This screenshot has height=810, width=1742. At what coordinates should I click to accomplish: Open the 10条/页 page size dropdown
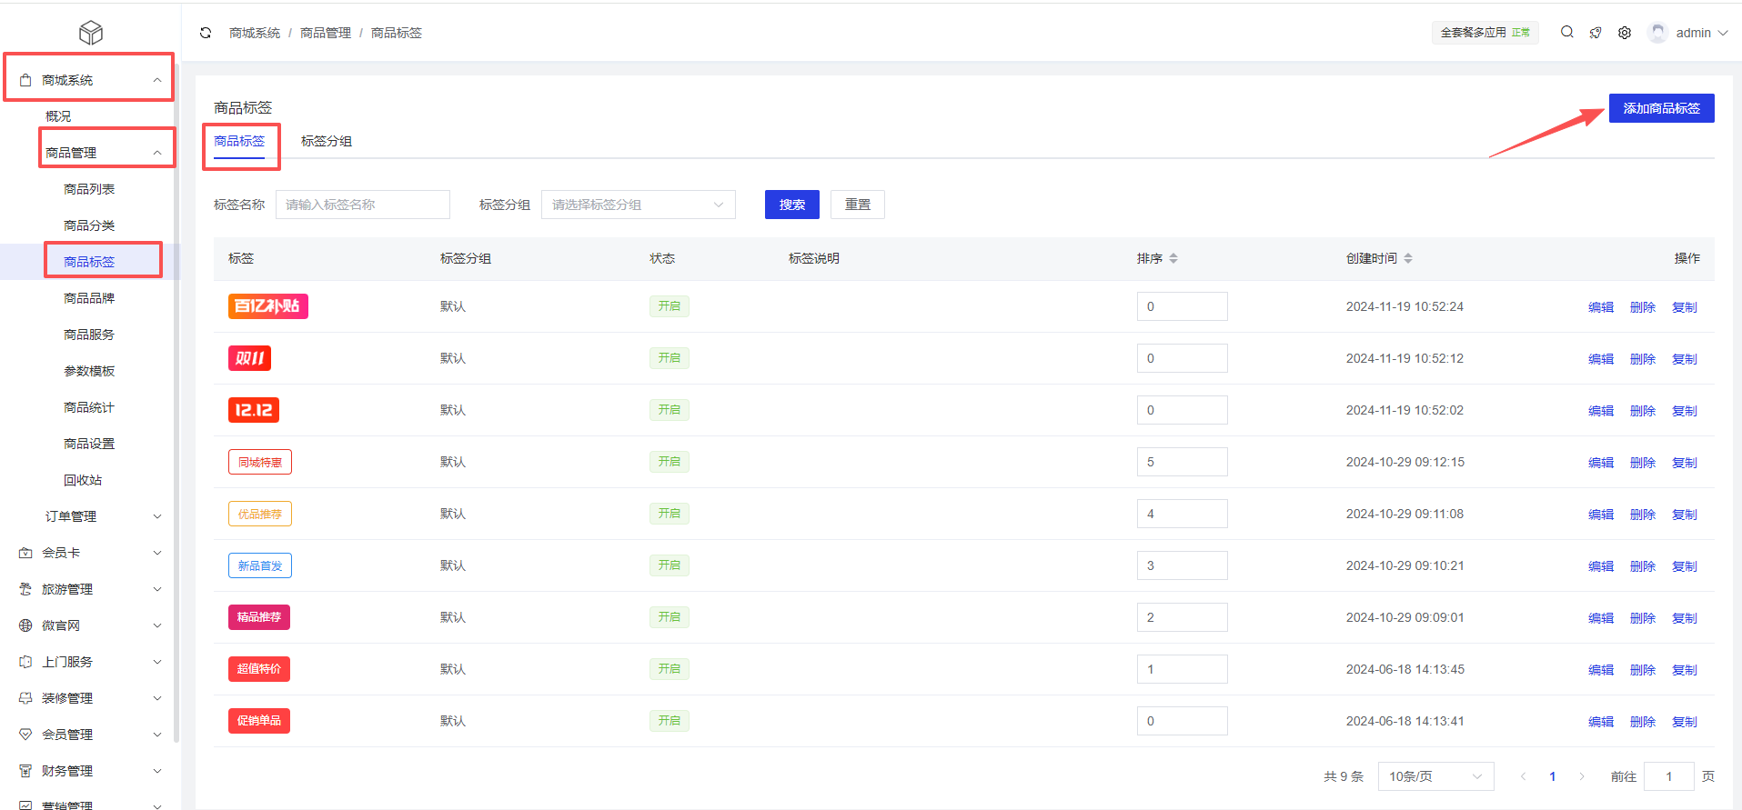pos(1435,776)
